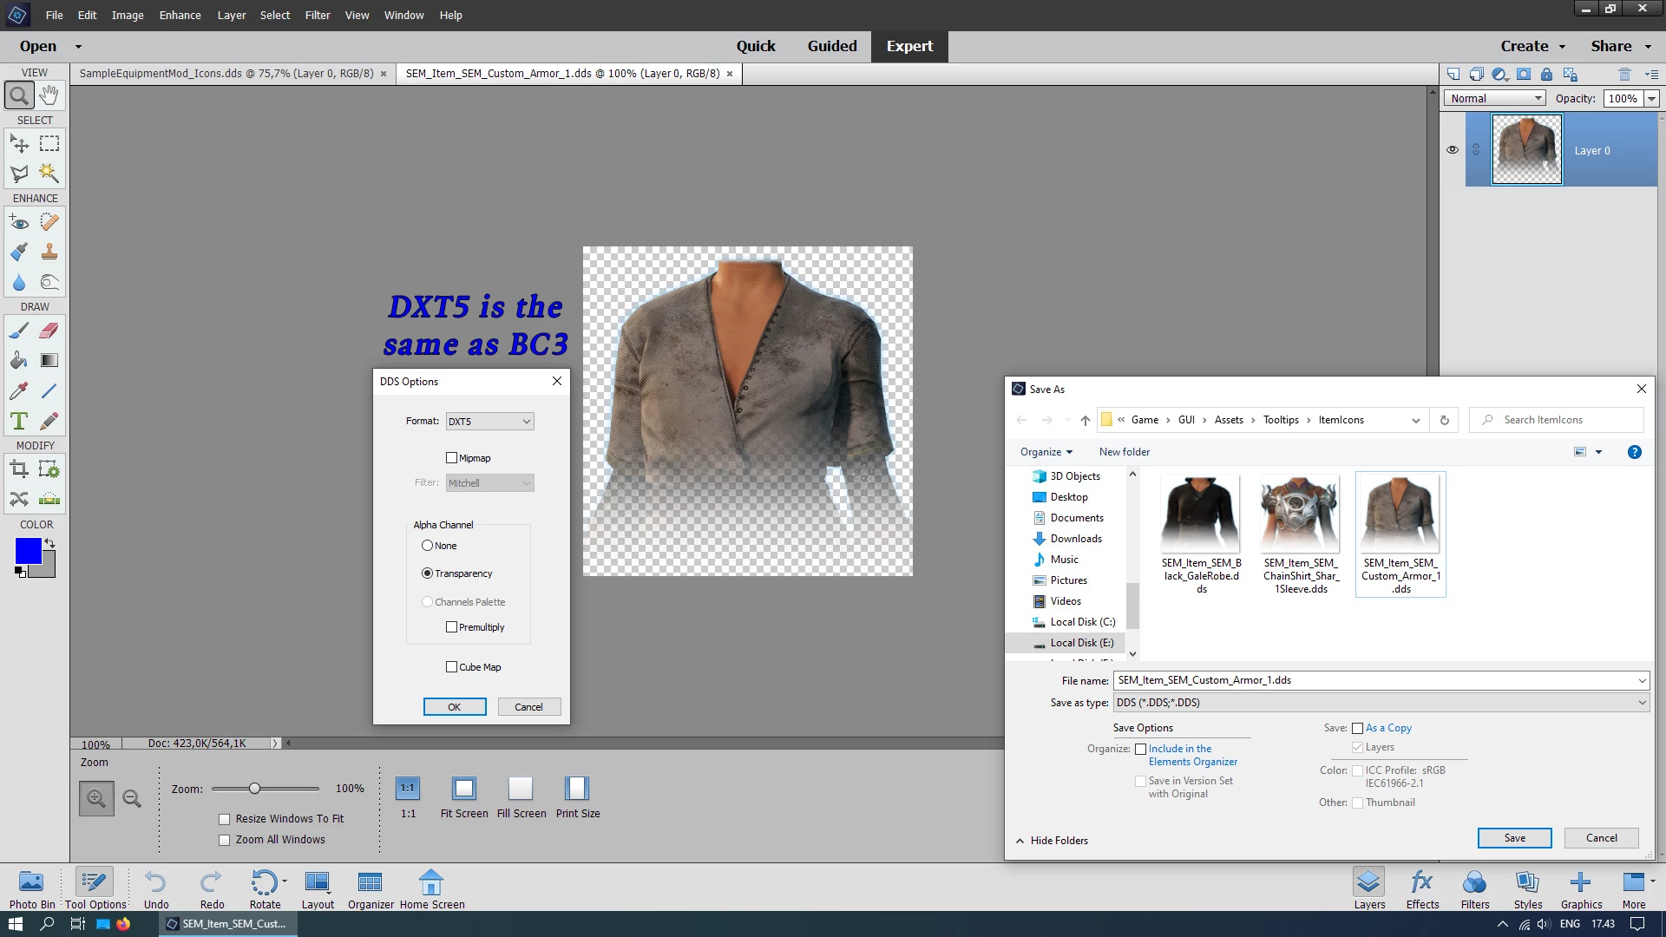Enable the Mipmap checkbox
Image resolution: width=1666 pixels, height=937 pixels.
[x=451, y=458]
